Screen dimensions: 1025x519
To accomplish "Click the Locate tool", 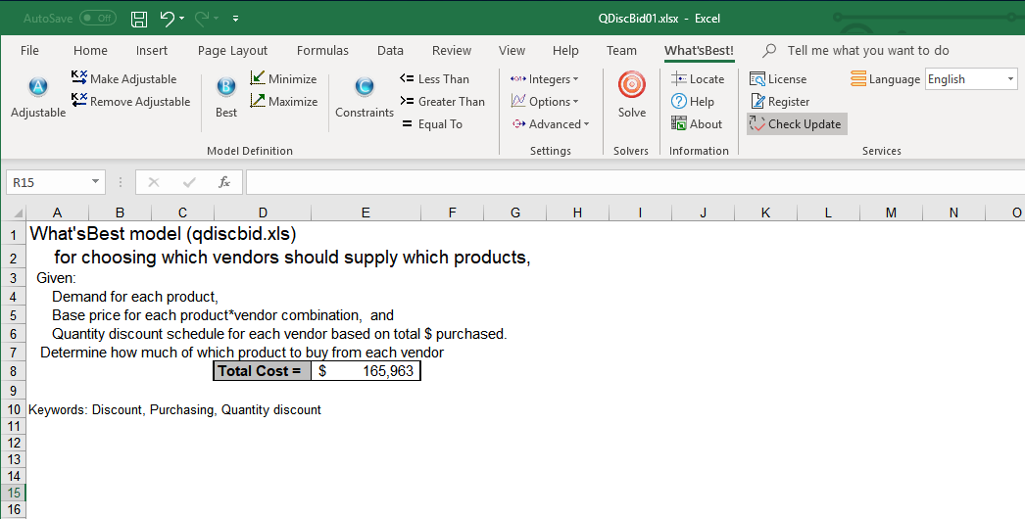I will point(698,79).
